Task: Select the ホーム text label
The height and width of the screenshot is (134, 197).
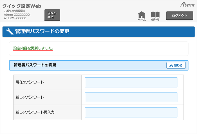Action: (142, 20)
